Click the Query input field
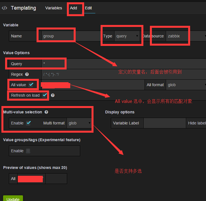The width and height of the screenshot is (206, 201). click(x=124, y=64)
